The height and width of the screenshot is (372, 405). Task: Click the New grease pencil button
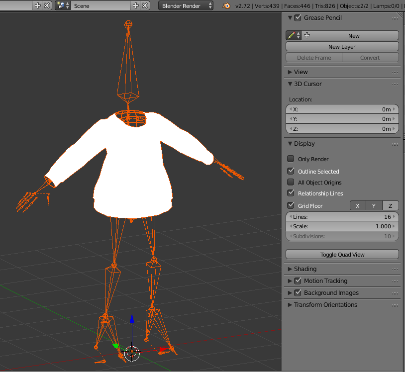[350, 36]
